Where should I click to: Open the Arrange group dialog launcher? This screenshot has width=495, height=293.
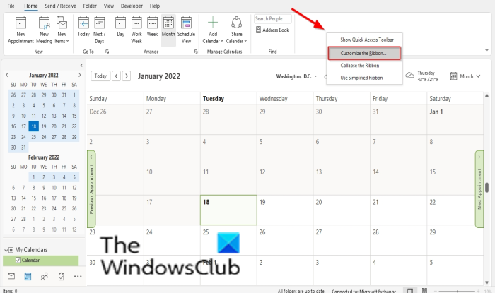(x=196, y=52)
